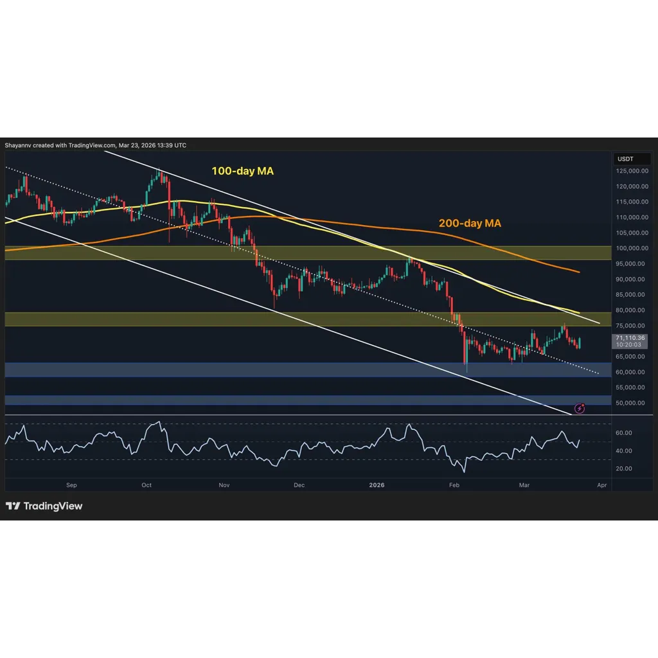The width and height of the screenshot is (658, 658).
Task: Click the Dec label on time axis
Action: (x=299, y=485)
